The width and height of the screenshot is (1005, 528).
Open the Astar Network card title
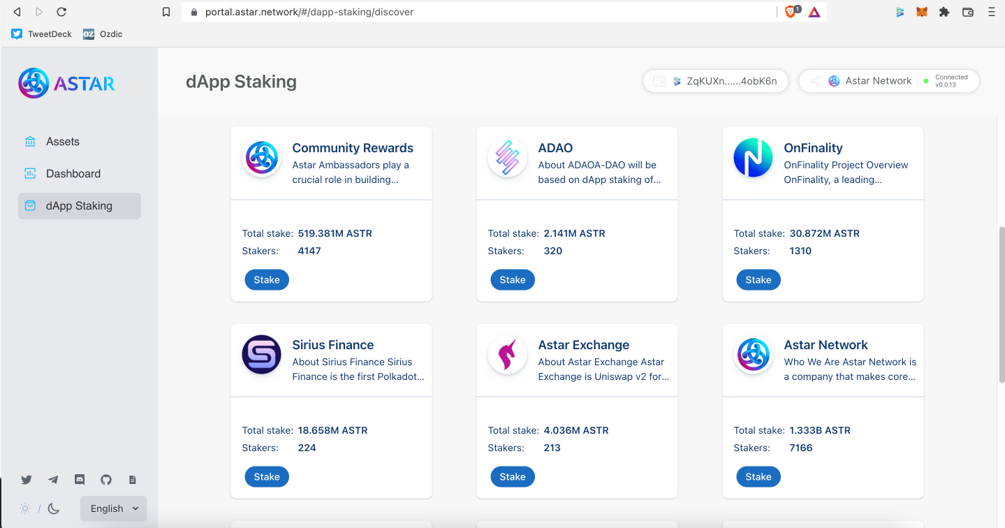coord(826,345)
